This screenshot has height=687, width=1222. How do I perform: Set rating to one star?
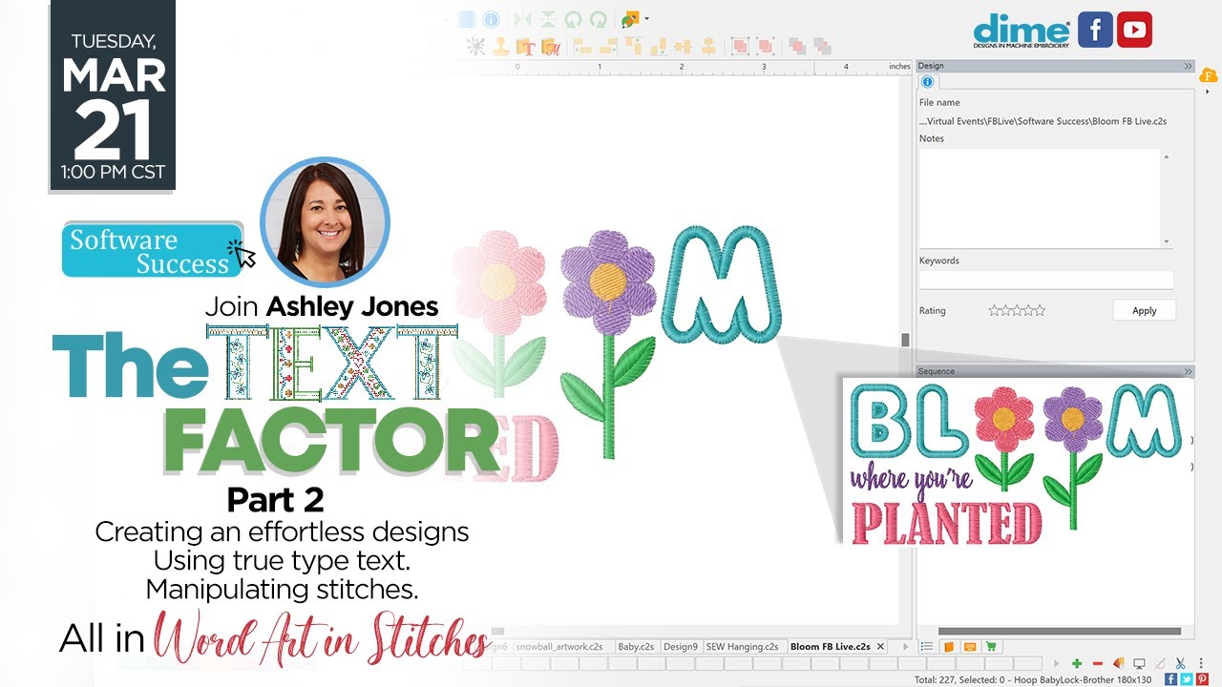point(994,310)
